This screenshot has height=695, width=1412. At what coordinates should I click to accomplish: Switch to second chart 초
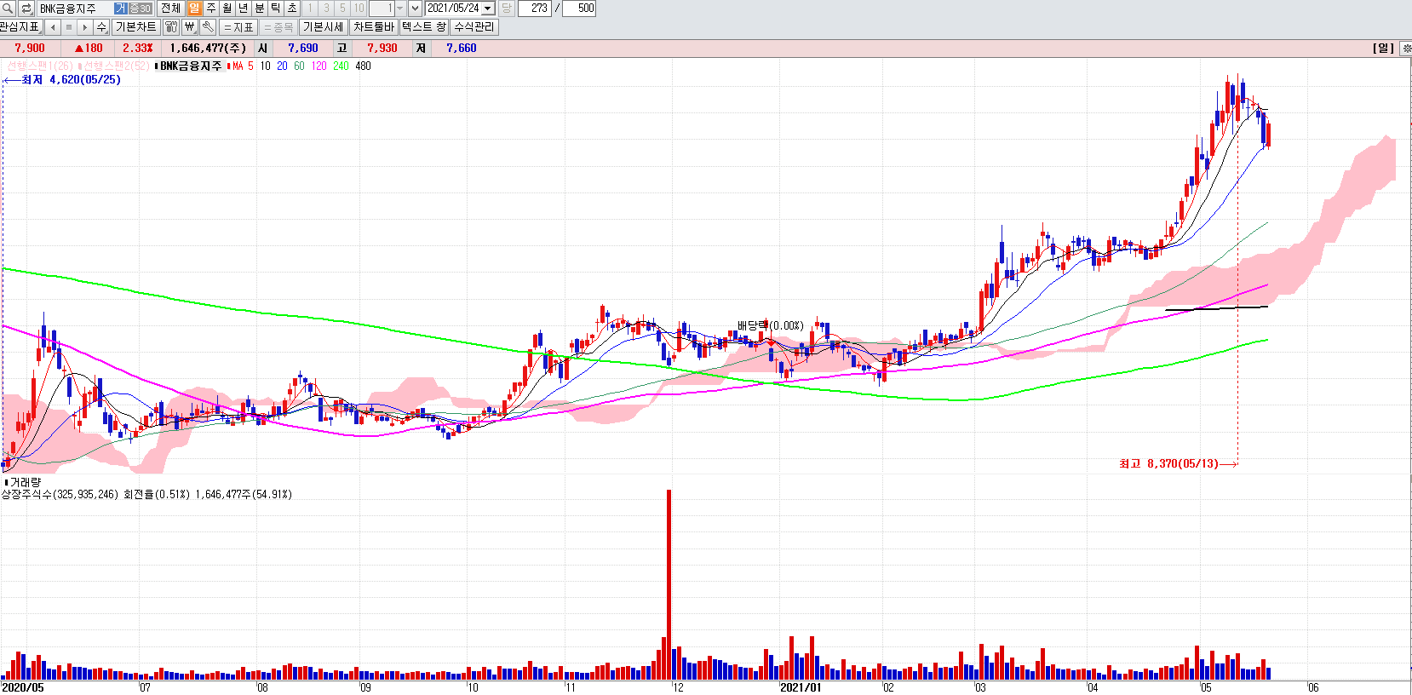291,9
